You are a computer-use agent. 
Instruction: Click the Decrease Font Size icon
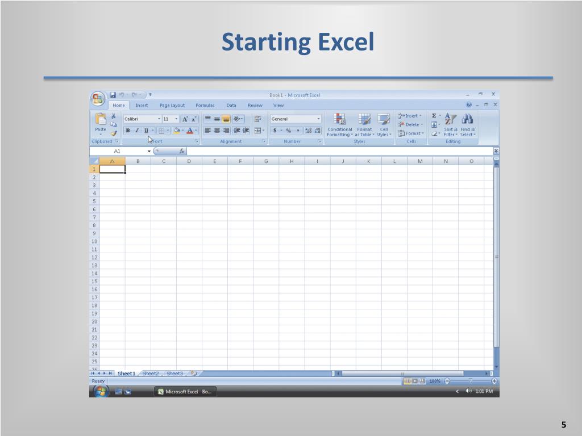194,119
